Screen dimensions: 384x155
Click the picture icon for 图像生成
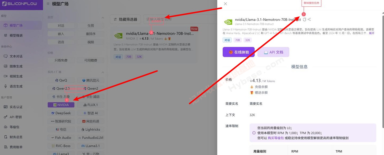click(x=5, y=66)
